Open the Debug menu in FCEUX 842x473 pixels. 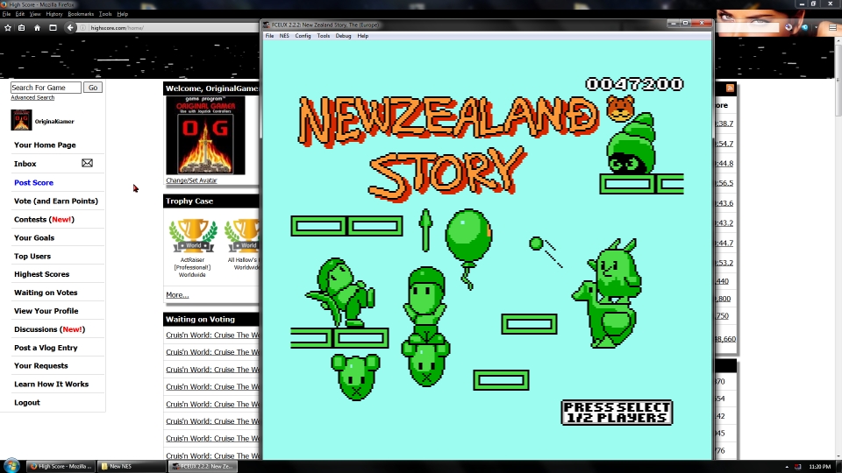tap(343, 36)
